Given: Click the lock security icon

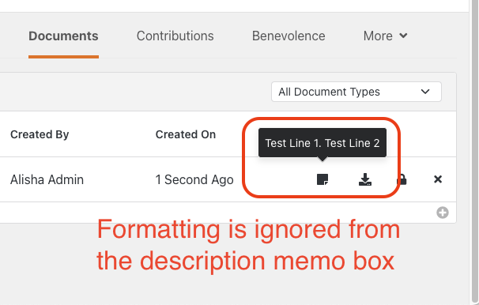Looking at the screenshot, I should (x=402, y=179).
